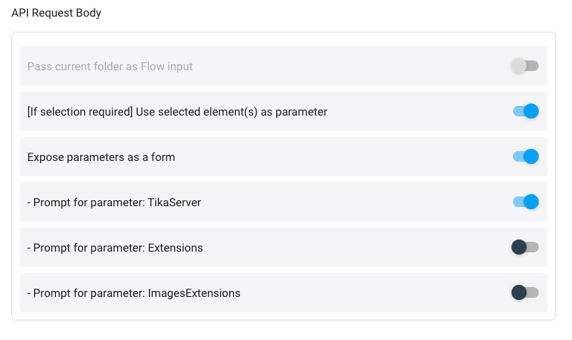This screenshot has height=340, width=572.
Task: Click the blue knob of the 'Expose parameters' switch
Action: click(531, 156)
